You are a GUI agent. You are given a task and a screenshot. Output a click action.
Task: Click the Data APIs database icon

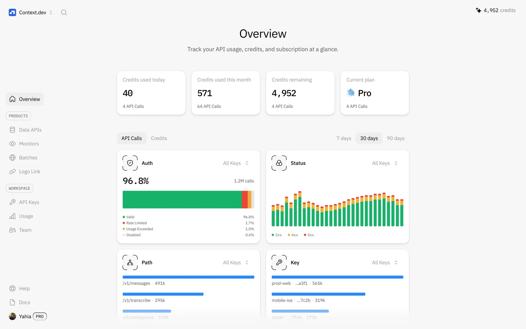click(x=12, y=130)
